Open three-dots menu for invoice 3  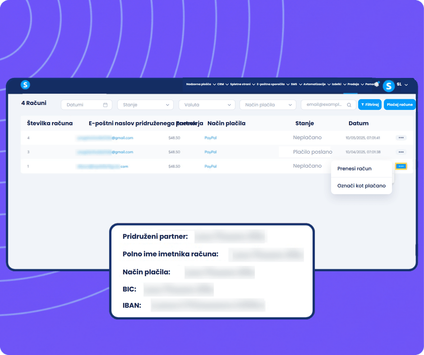401,152
